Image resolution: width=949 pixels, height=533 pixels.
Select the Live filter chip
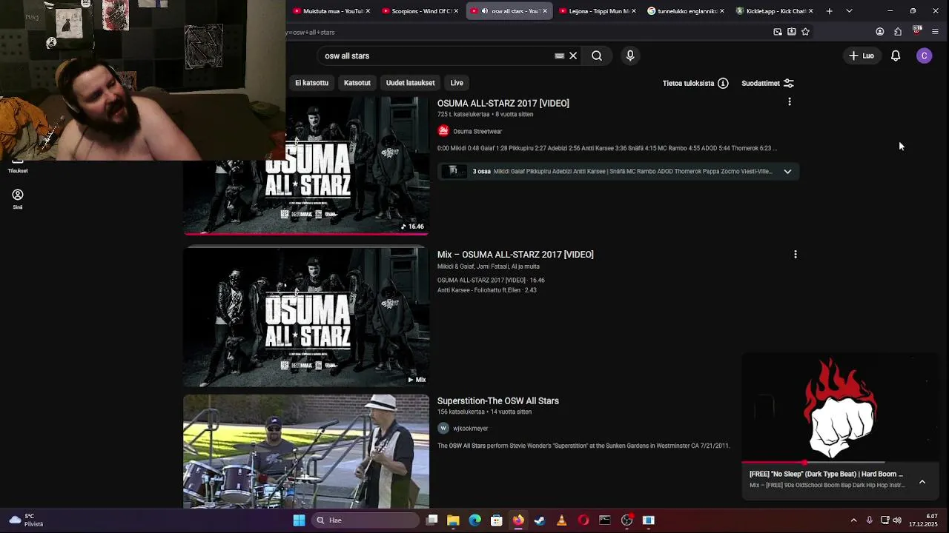457,83
